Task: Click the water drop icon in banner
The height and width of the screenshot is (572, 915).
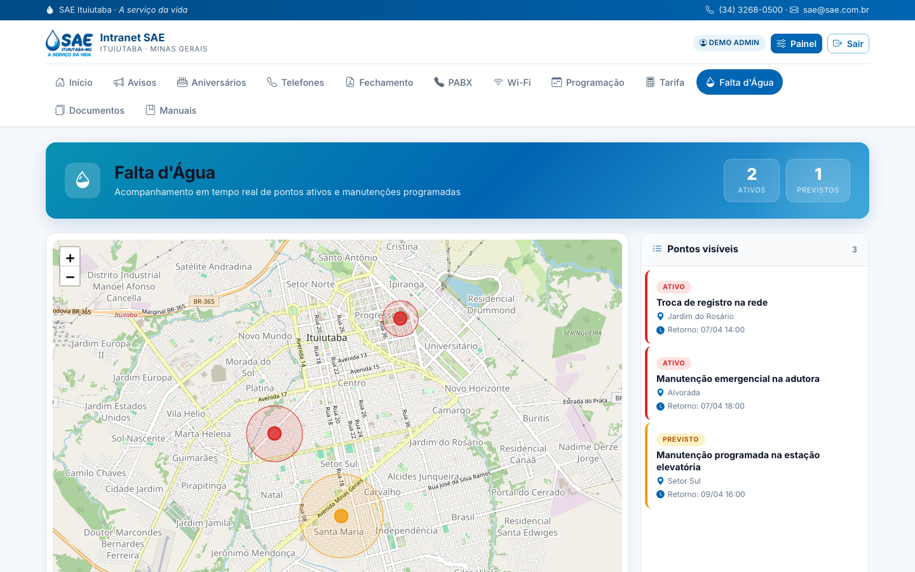Action: click(83, 180)
